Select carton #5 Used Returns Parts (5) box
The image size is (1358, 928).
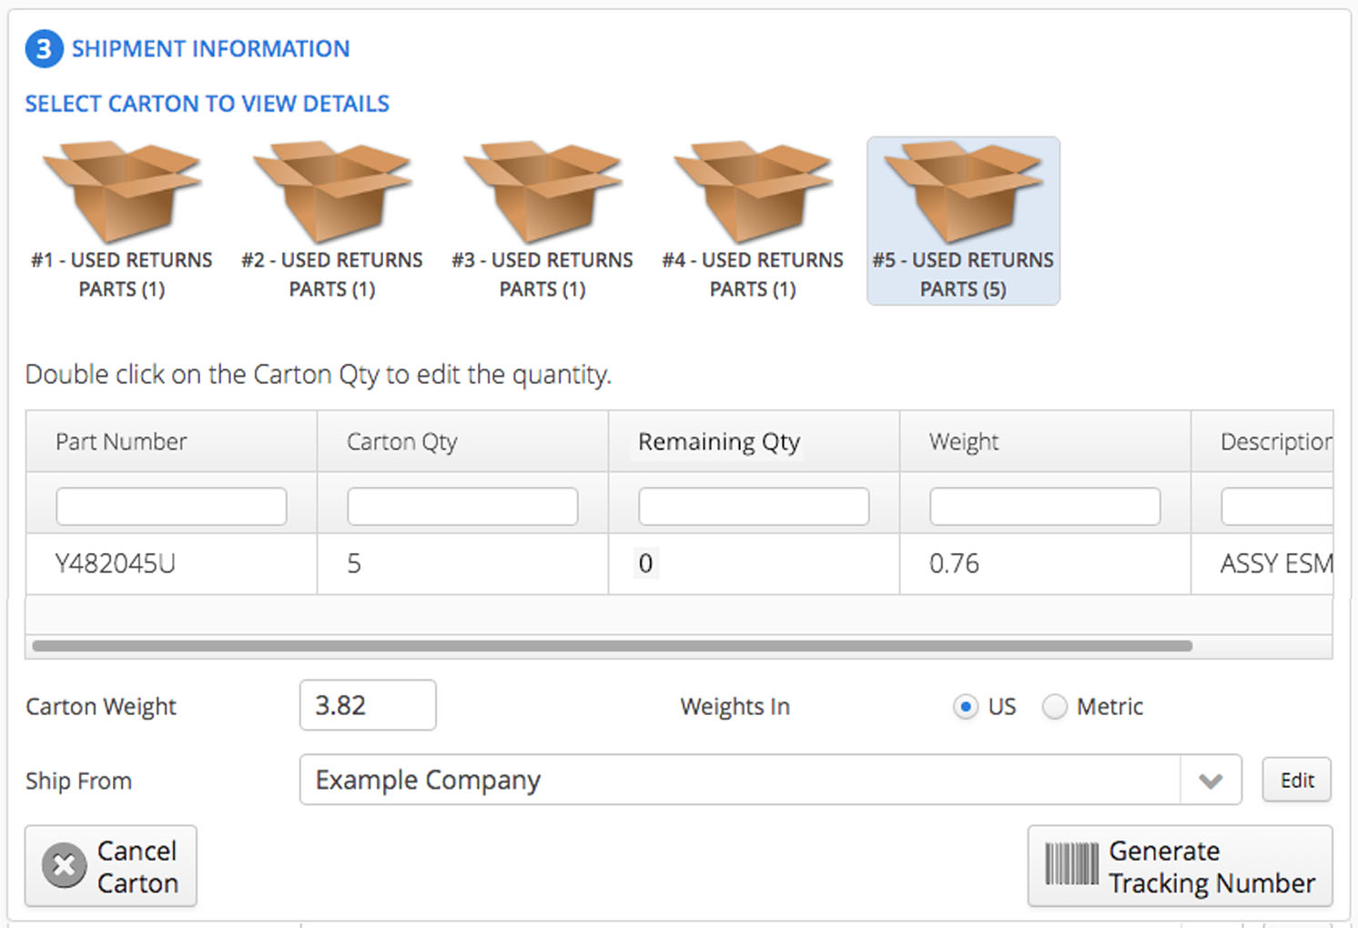(x=963, y=221)
